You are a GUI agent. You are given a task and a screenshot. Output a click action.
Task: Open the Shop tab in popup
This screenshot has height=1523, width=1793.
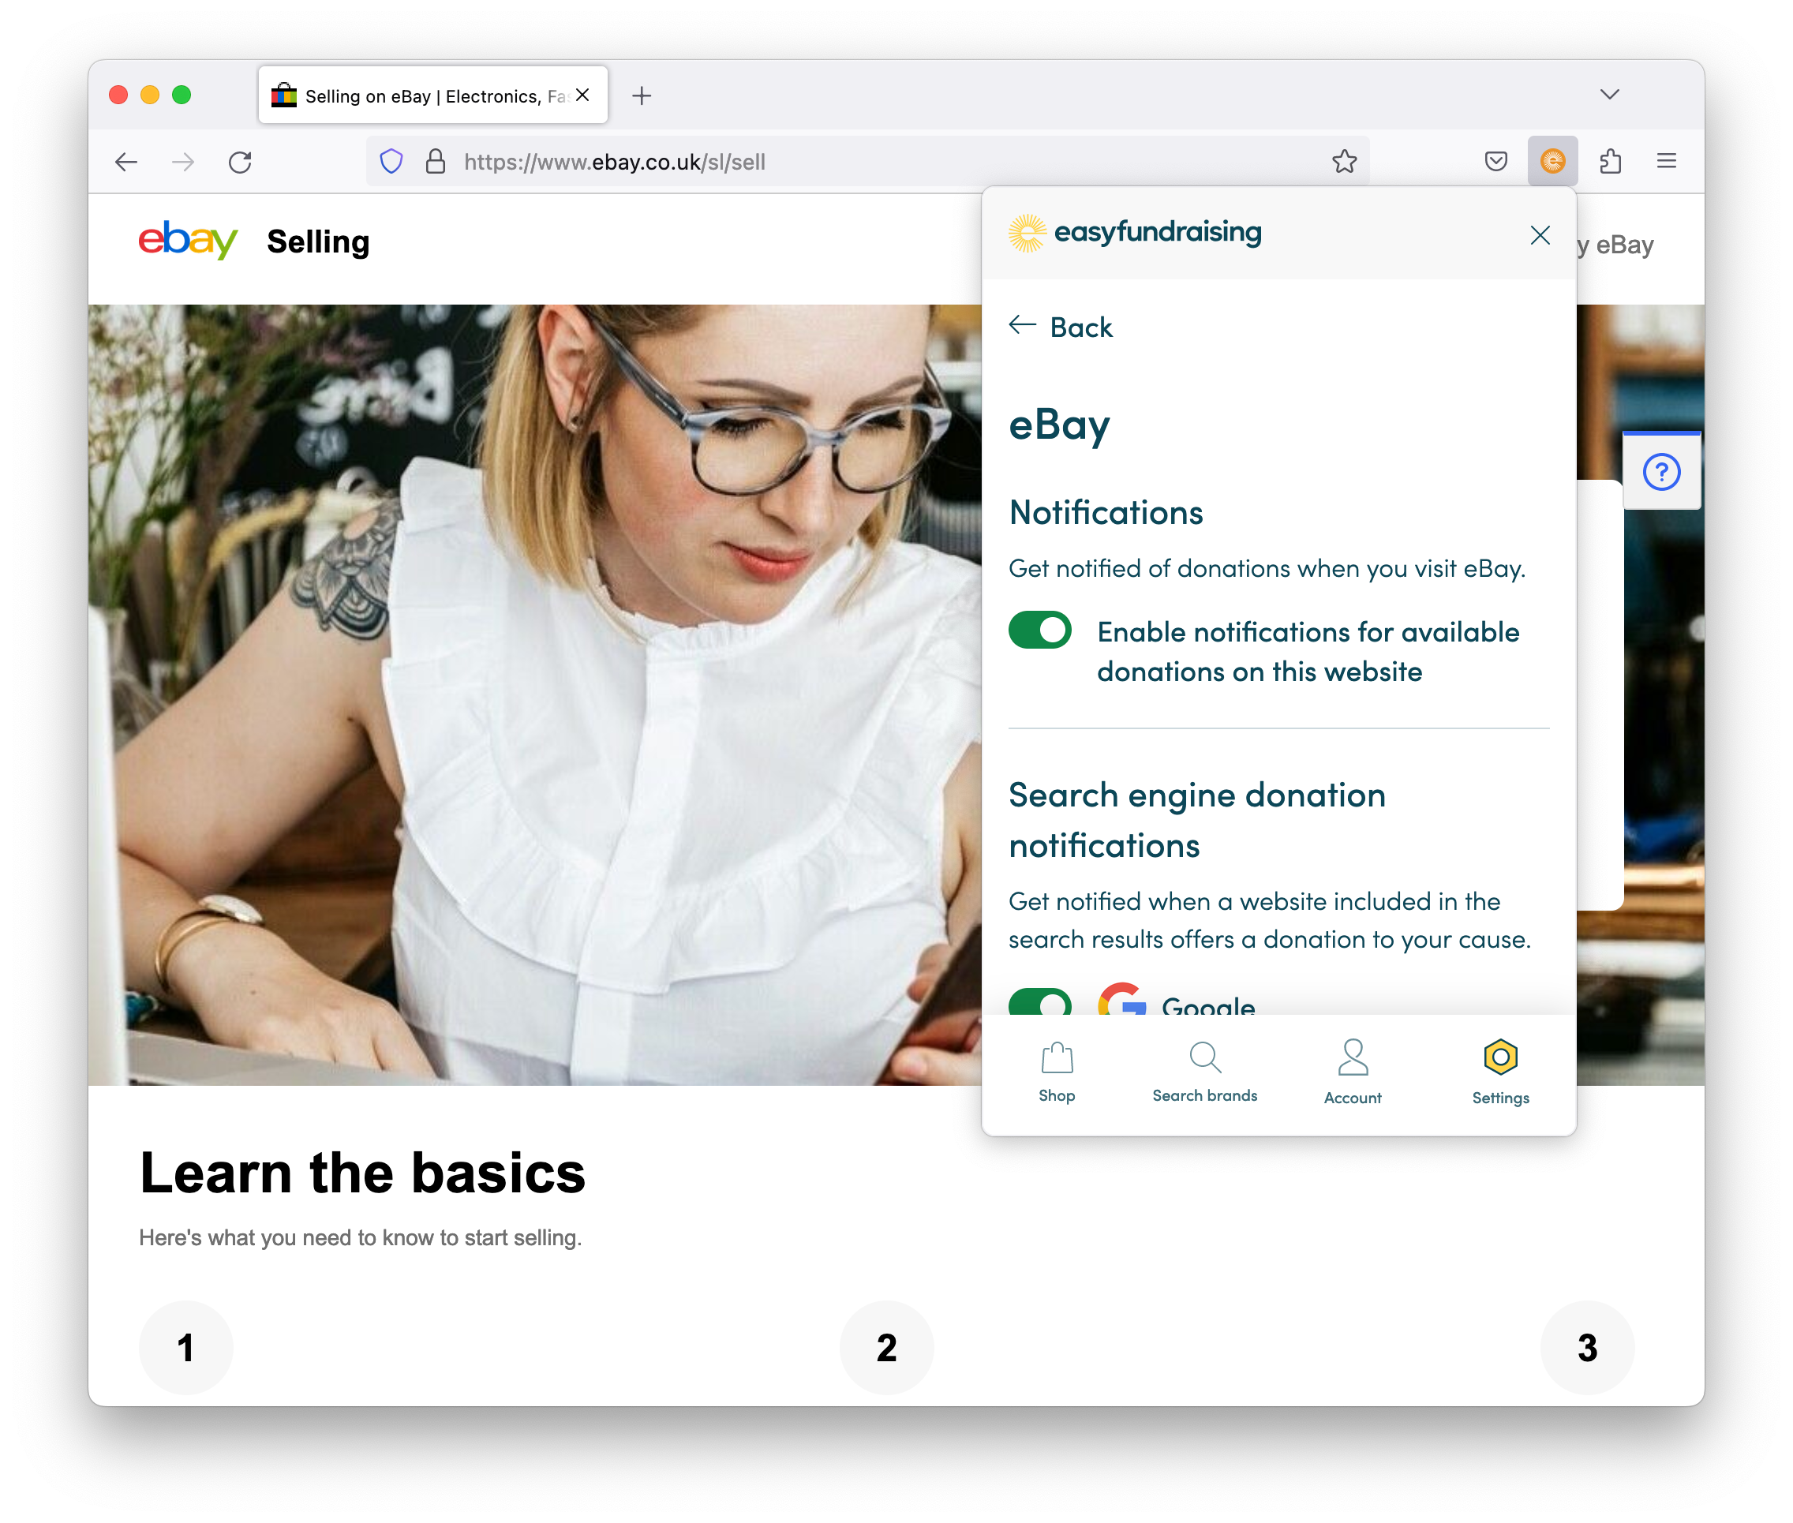tap(1057, 1072)
